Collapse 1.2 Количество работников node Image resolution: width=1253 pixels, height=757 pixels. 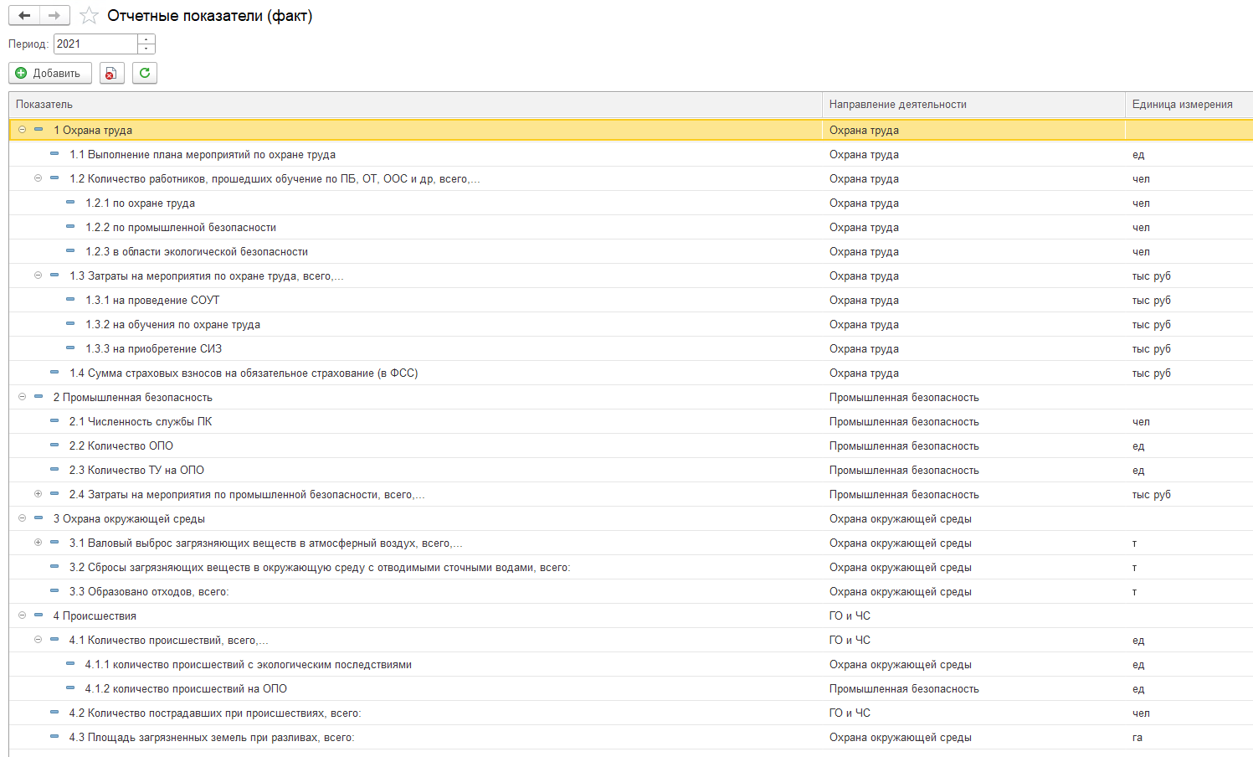pyautogui.click(x=39, y=178)
